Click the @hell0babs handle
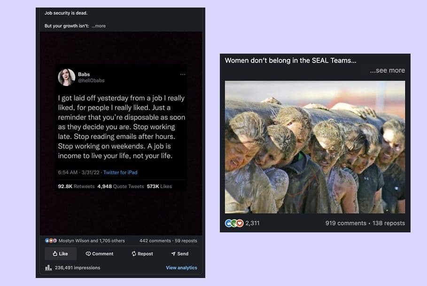This screenshot has width=427, height=286. tap(91, 80)
